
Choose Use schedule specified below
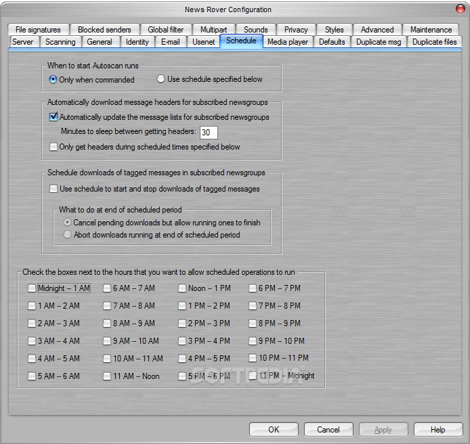(209, 79)
